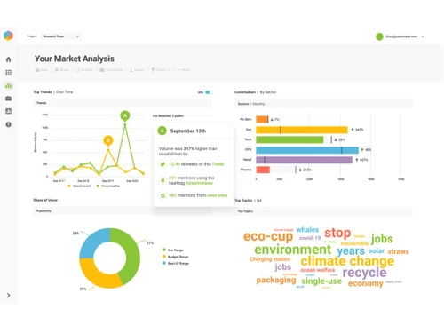Click the news sites icon in popup
This screenshot has width=444, height=333.
pos(163,195)
